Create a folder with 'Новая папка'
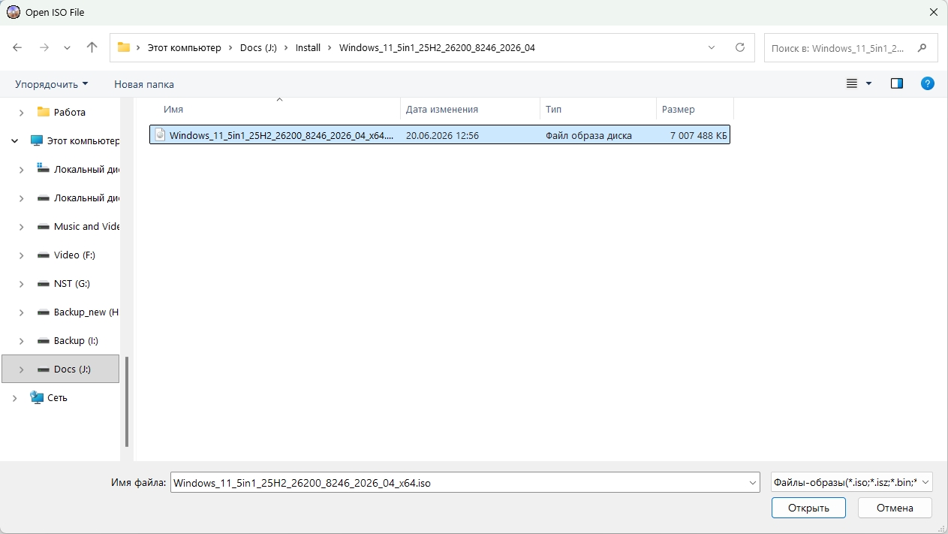The image size is (948, 534). click(x=144, y=84)
